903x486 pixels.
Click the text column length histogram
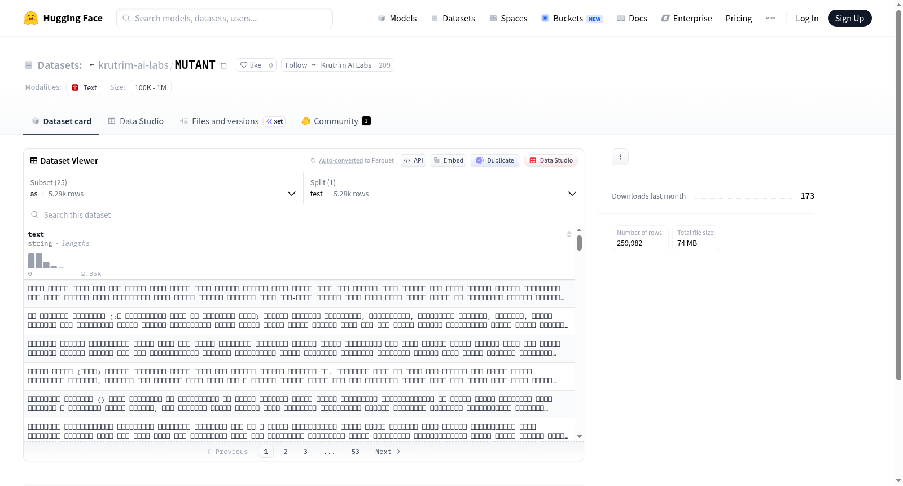(65, 261)
